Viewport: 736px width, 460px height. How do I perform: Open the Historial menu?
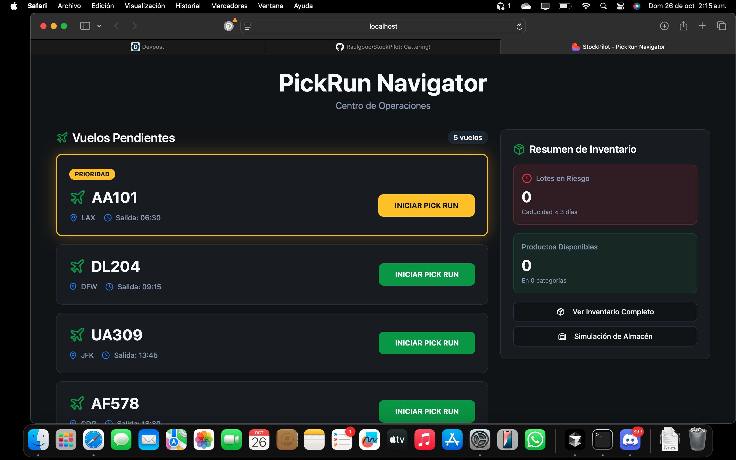188,6
